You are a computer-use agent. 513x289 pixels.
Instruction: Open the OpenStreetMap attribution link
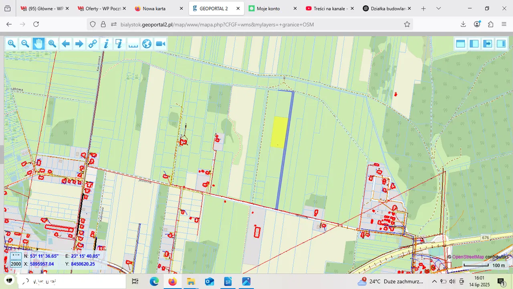click(468, 257)
